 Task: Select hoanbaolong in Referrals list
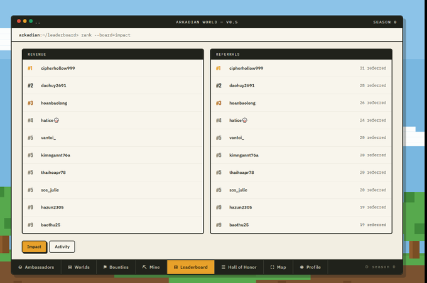(x=301, y=103)
